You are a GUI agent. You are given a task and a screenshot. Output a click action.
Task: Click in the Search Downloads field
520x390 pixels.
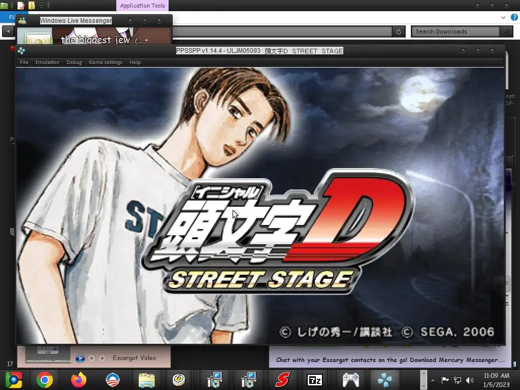coord(455,31)
